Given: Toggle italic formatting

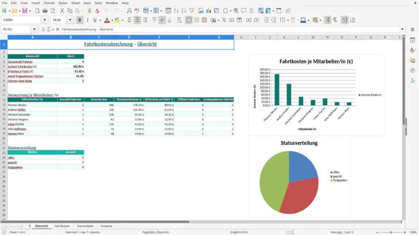Looking at the screenshot, I should pos(88,20).
